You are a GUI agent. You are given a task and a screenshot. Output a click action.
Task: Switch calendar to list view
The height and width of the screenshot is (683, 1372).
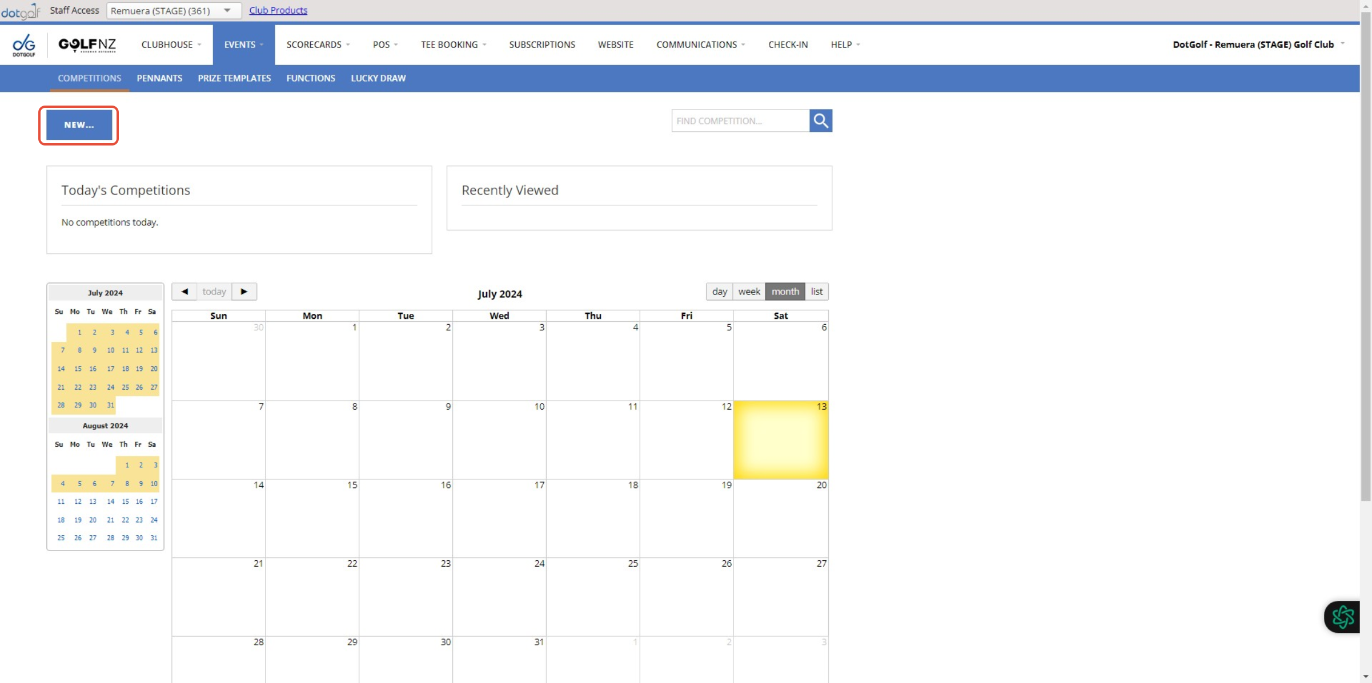coord(816,292)
